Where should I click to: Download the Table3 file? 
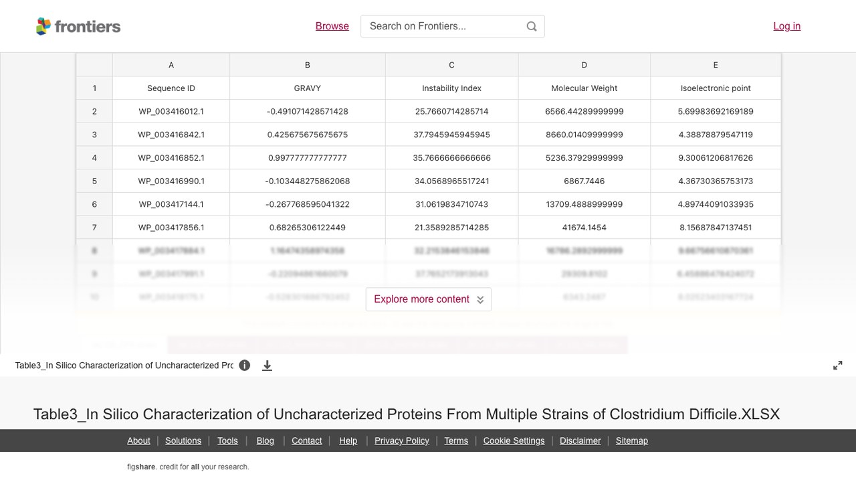(267, 366)
